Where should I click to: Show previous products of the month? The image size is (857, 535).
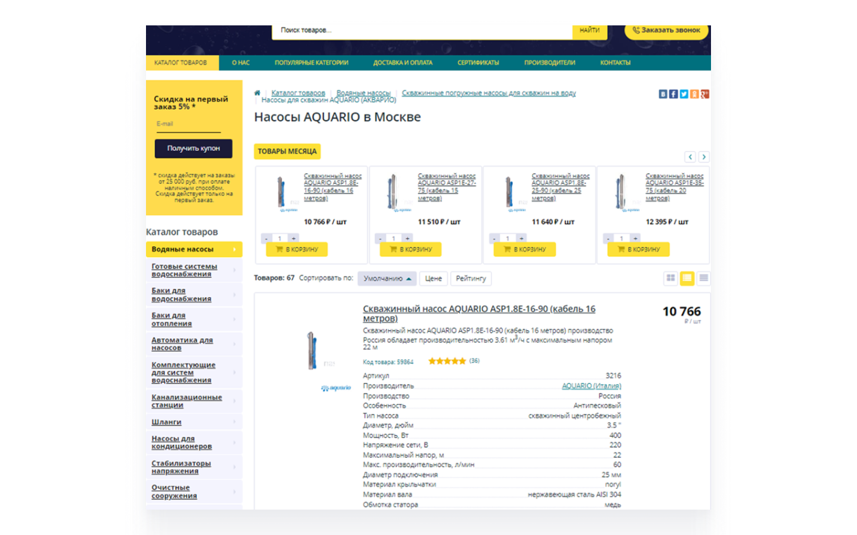point(690,157)
